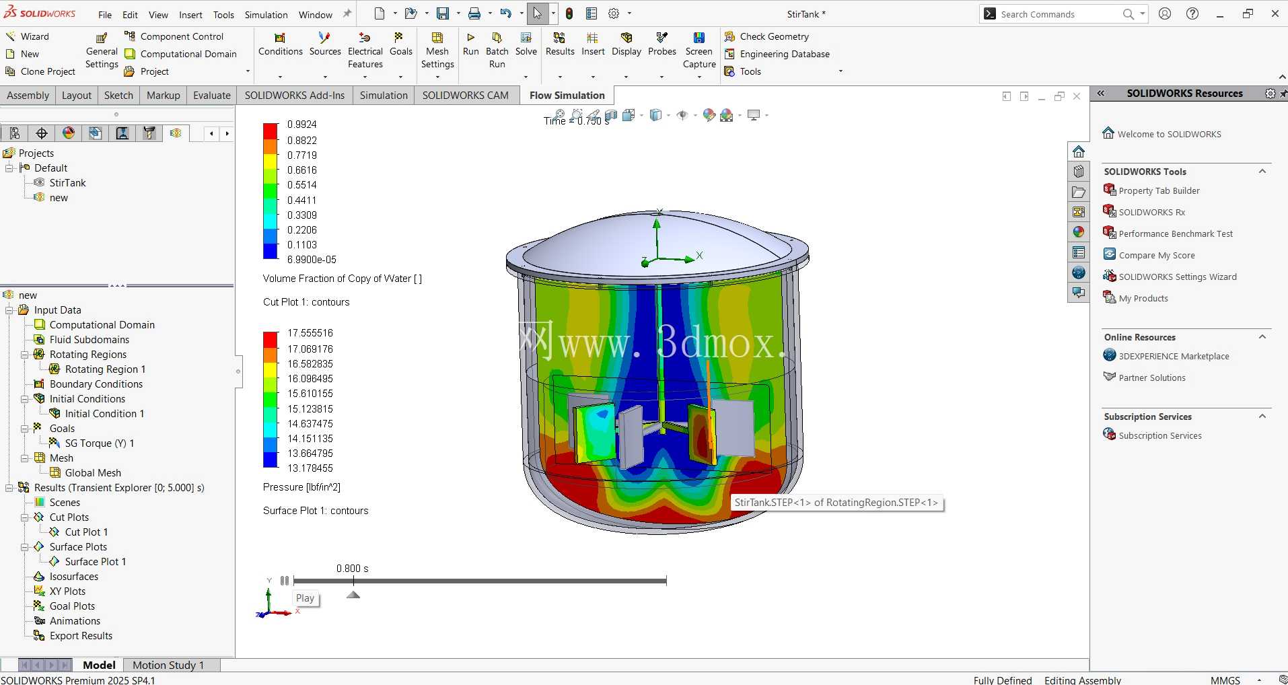Collapse the Cut Plots node
This screenshot has width=1288, height=685.
pos(25,517)
